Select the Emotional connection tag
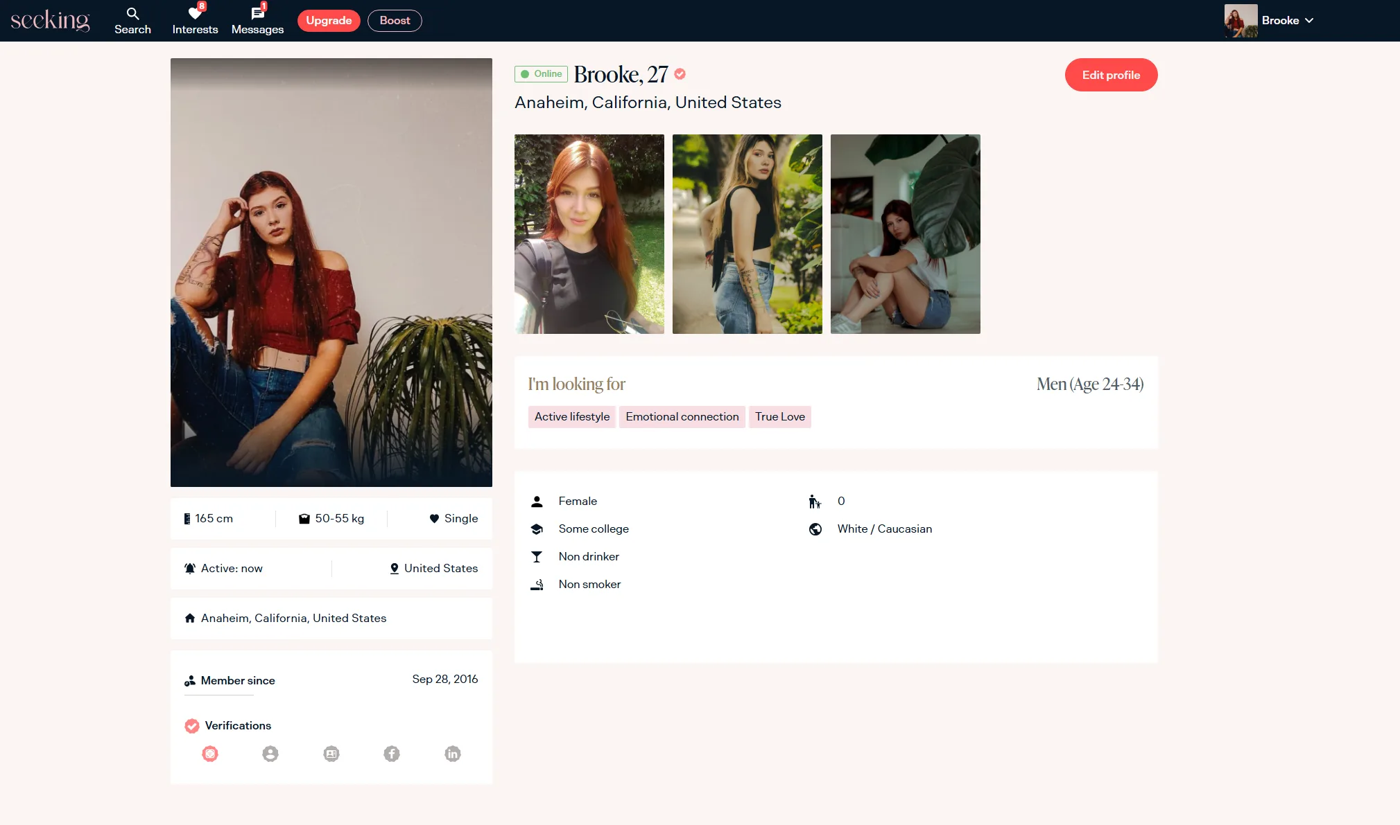 pyautogui.click(x=682, y=417)
